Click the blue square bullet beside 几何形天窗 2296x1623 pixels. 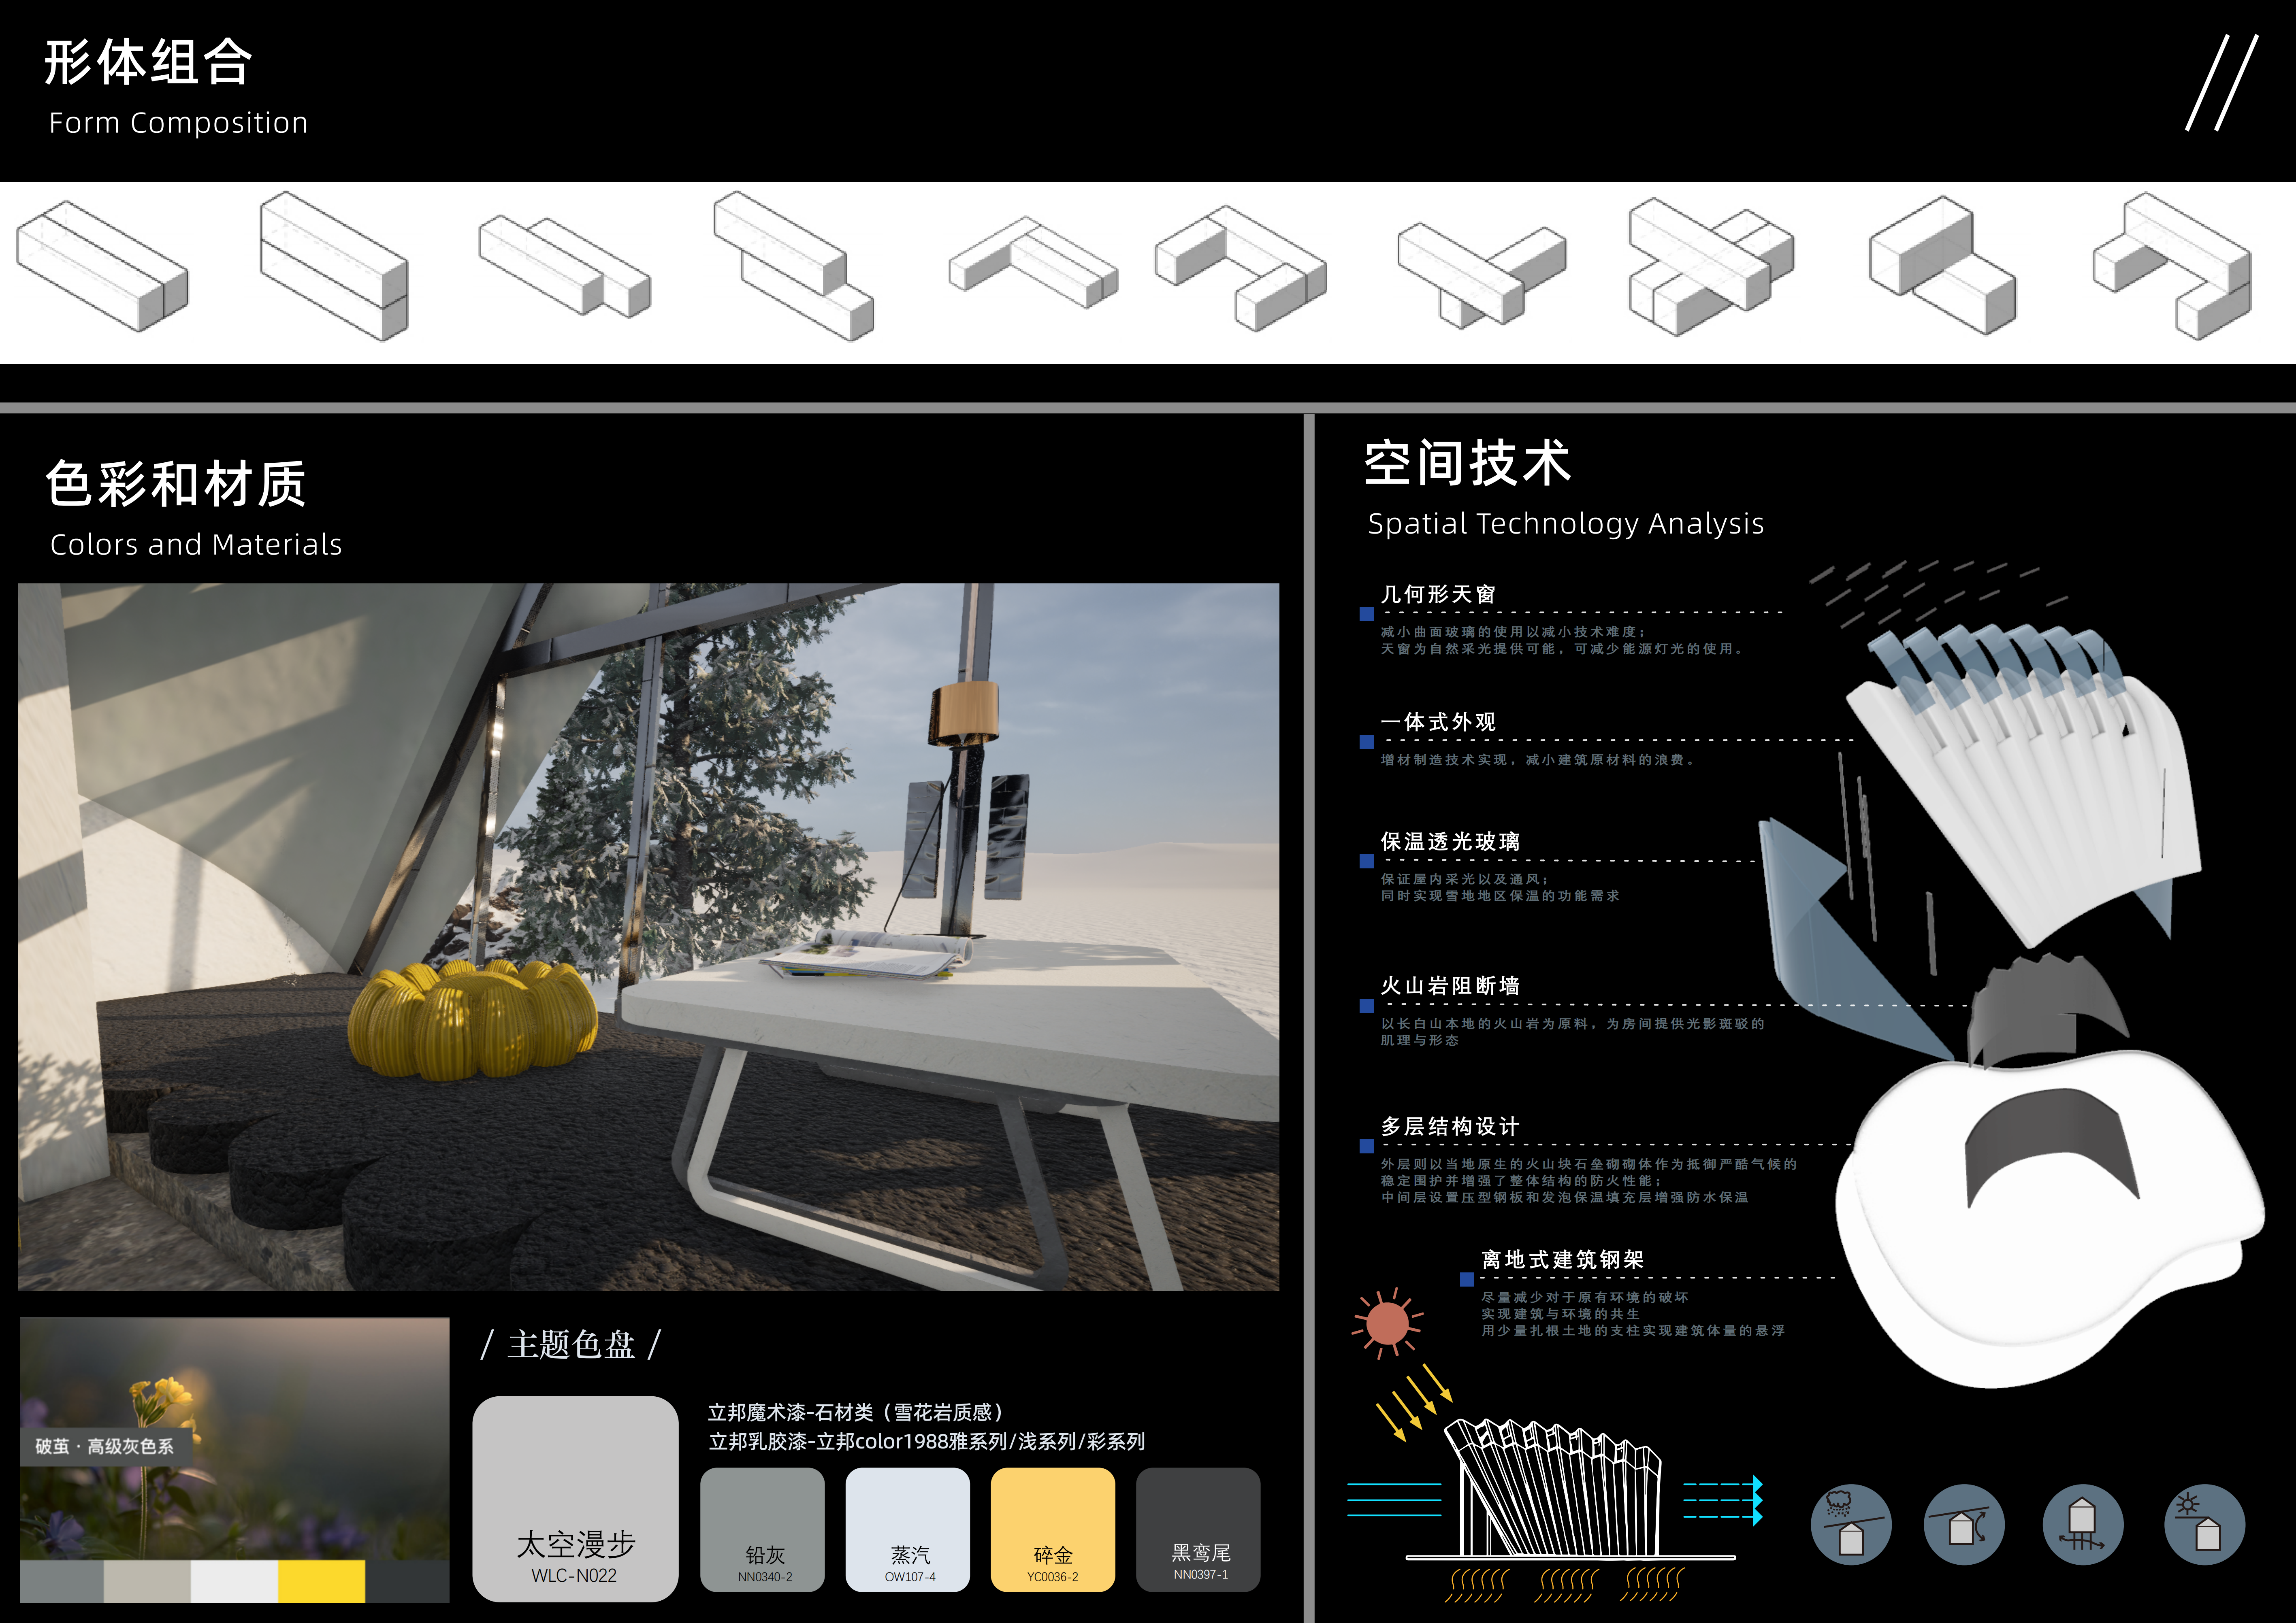pyautogui.click(x=1367, y=614)
